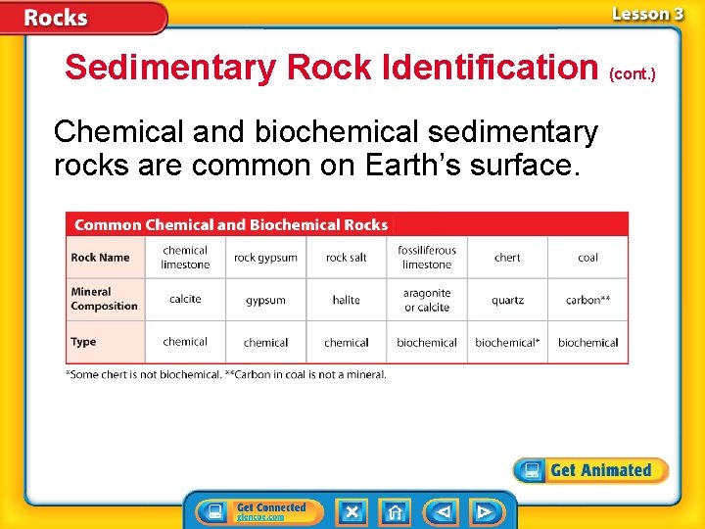Select the coal cell
This screenshot has width=705, height=529.
pos(587,258)
